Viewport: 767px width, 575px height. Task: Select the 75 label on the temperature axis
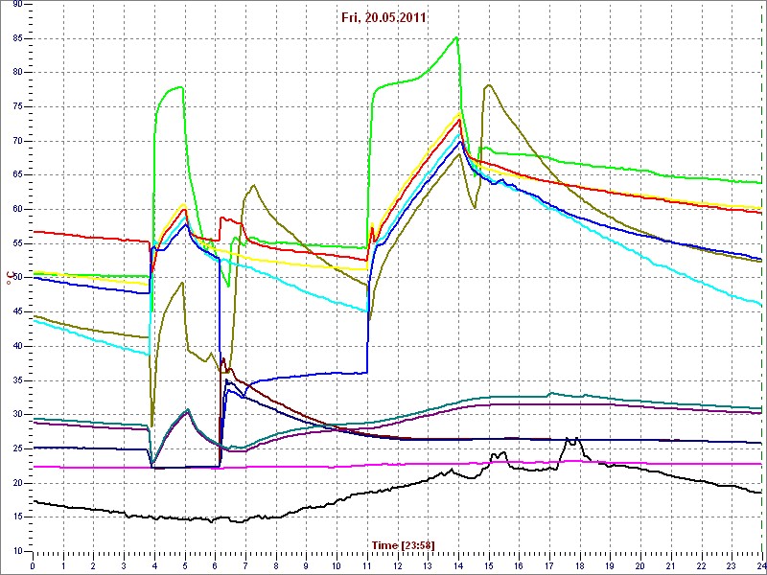click(x=16, y=107)
